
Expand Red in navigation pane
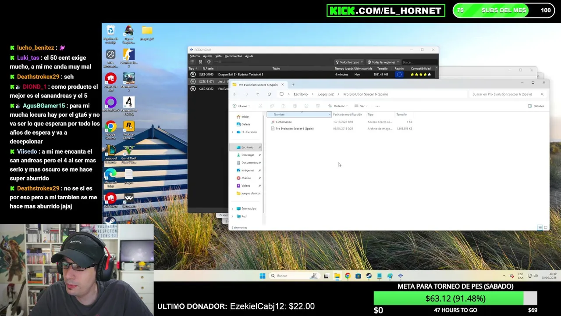point(232,216)
